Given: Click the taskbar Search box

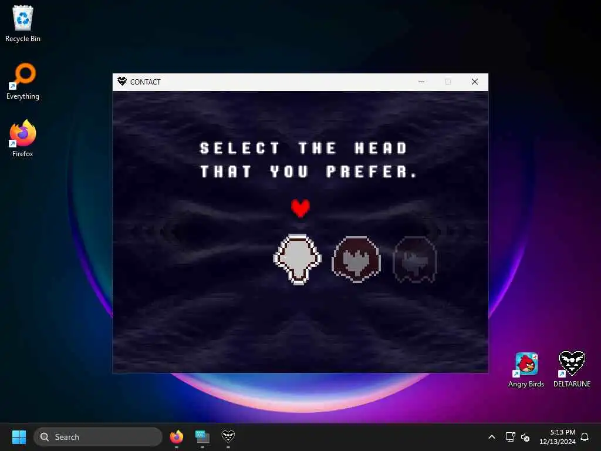Looking at the screenshot, I should point(98,437).
